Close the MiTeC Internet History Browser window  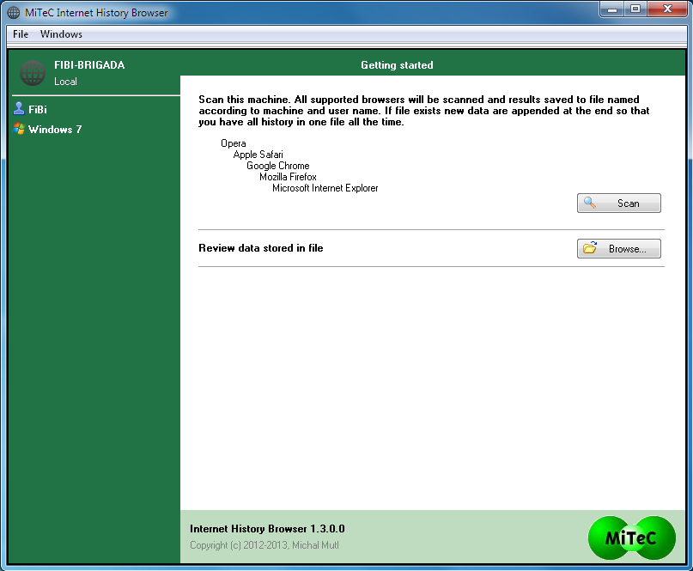667,9
